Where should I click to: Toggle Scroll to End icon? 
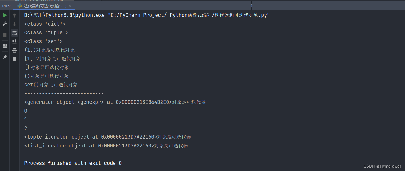tap(15, 41)
